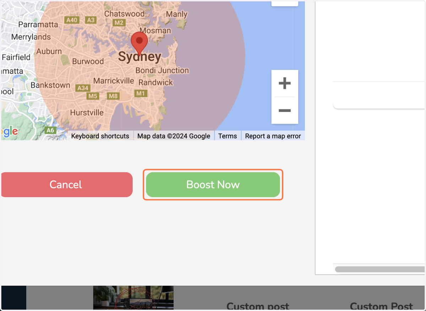
Task: Click the M5 road shield on map
Action: tap(93, 96)
